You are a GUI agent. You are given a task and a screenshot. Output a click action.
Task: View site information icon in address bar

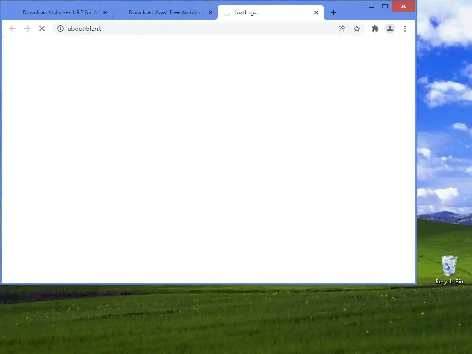coord(60,29)
